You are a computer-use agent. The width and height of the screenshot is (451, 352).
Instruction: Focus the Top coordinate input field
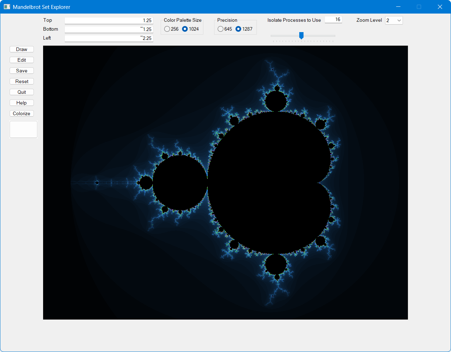(x=109, y=20)
